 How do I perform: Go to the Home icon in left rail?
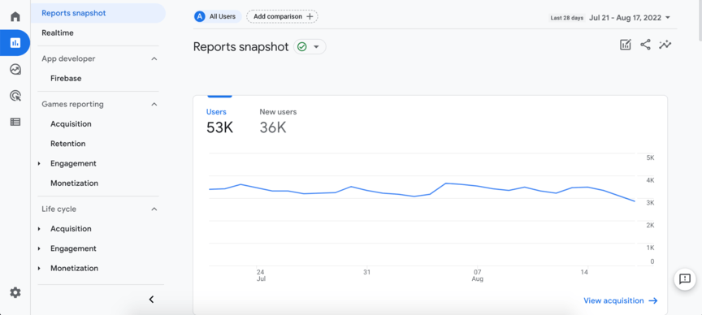(15, 17)
